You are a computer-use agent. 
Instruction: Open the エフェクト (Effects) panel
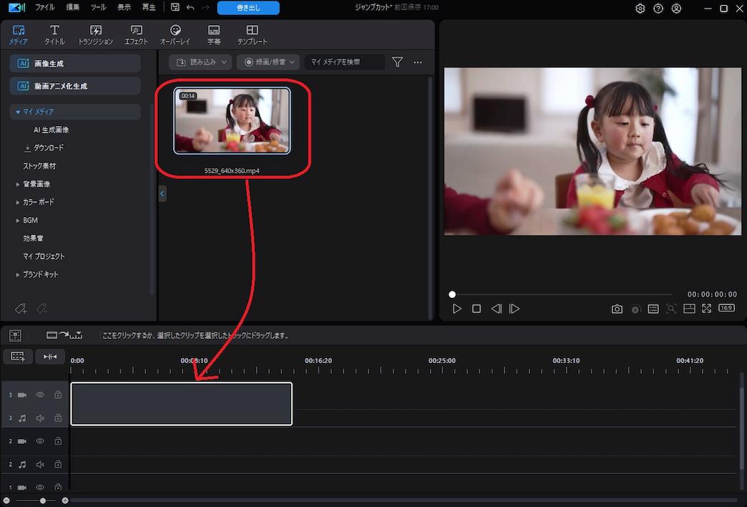coord(136,34)
